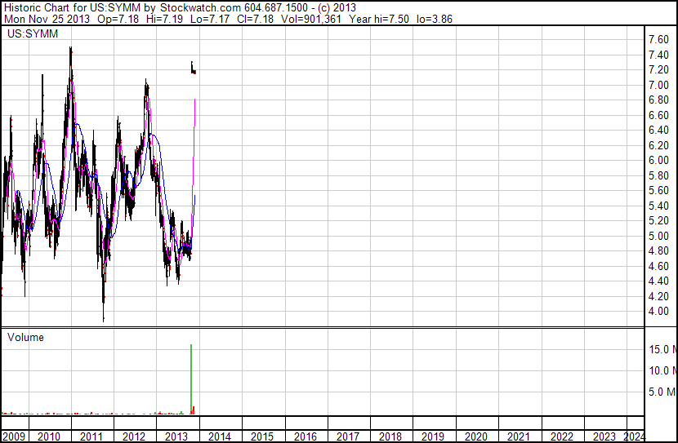The height and width of the screenshot is (443, 678).
Task: Click the 15.0 M volume axis label
Action: coord(662,349)
